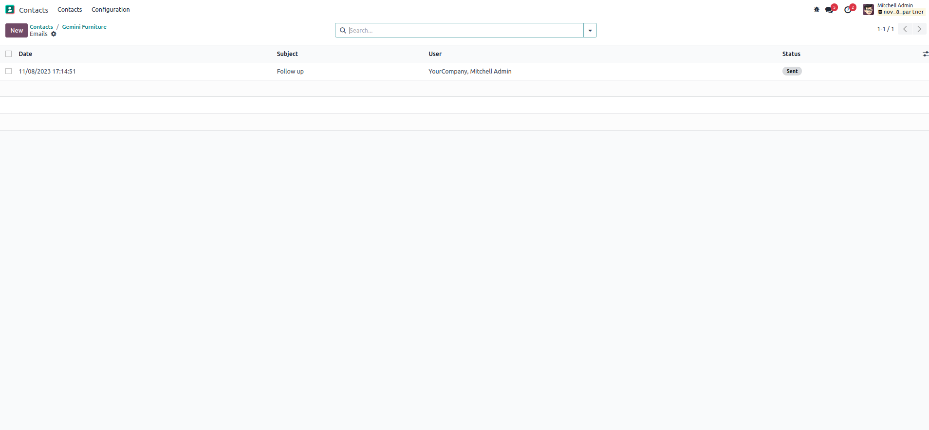The width and height of the screenshot is (929, 430).
Task: Click the 1-1 / 1 pager counter
Action: pos(885,29)
